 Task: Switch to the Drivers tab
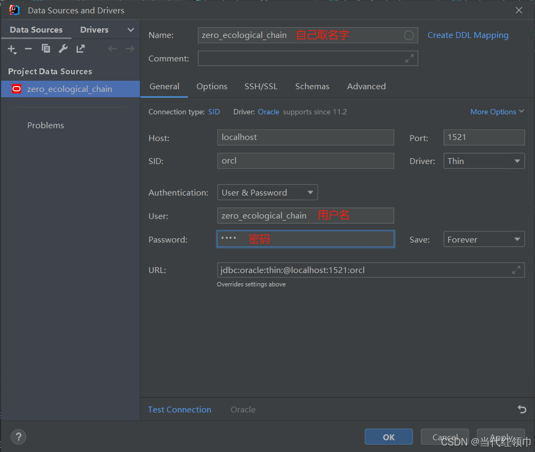tap(94, 30)
